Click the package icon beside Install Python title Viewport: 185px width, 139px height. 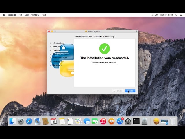(86, 32)
